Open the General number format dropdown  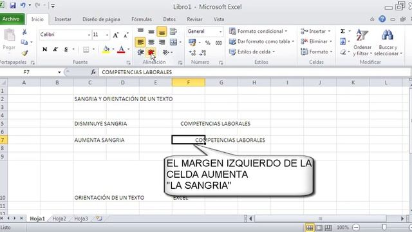pos(220,32)
